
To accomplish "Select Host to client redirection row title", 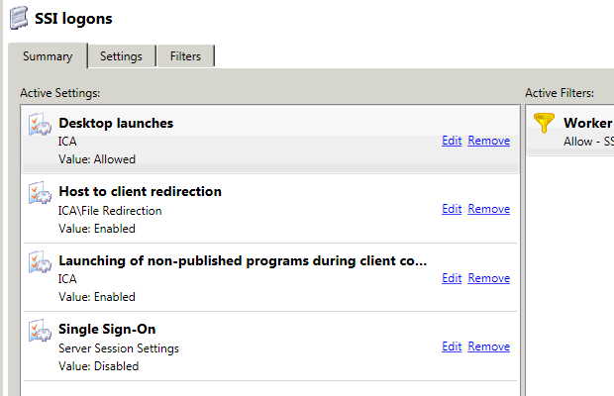I will pos(140,191).
